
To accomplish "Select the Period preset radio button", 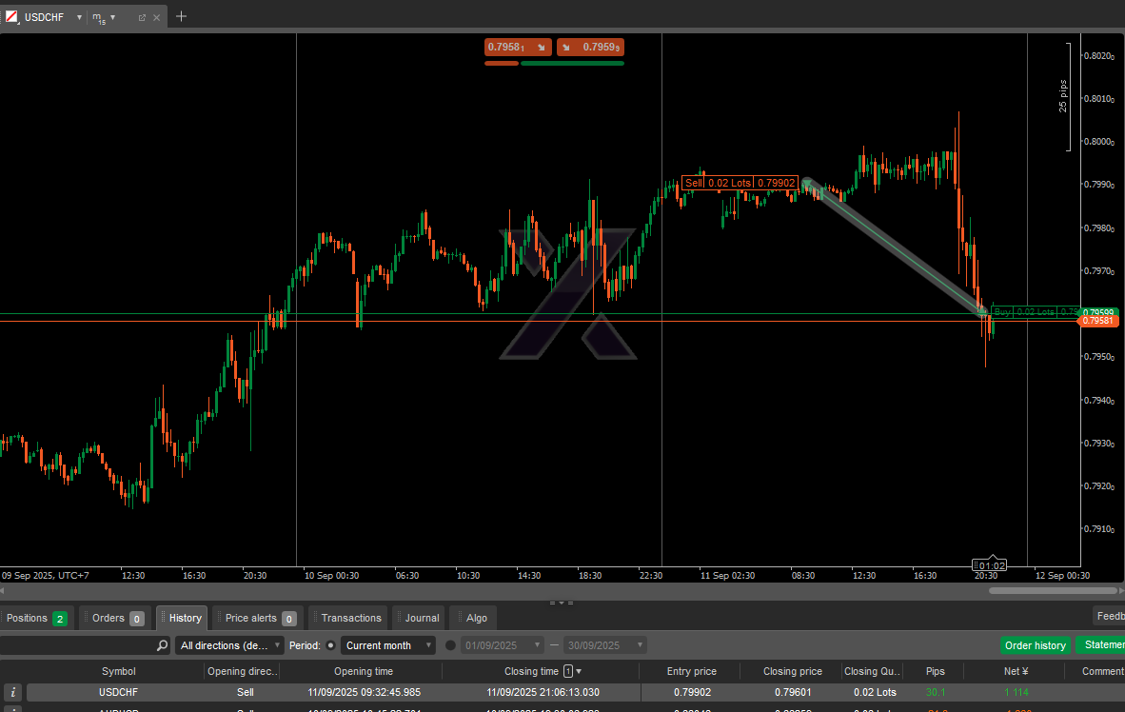I will [330, 645].
